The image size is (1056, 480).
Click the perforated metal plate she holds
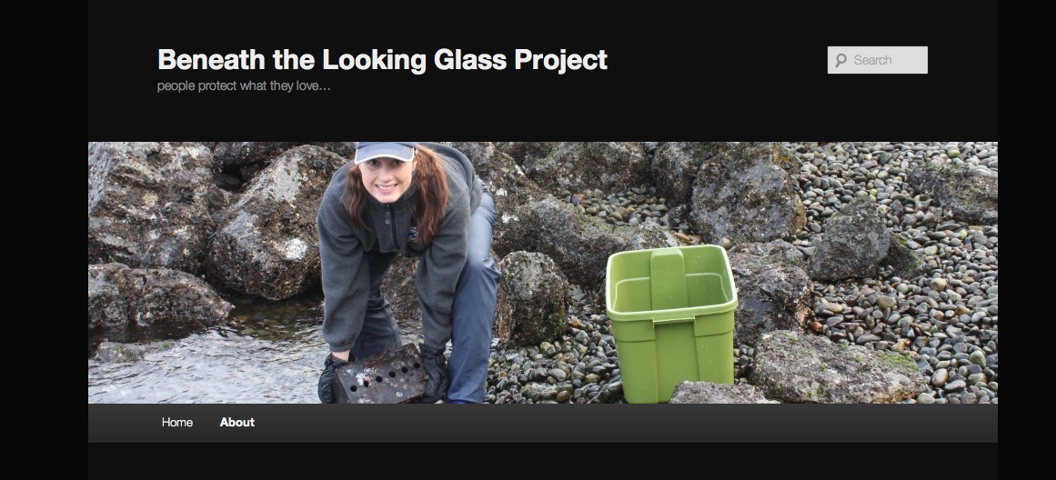(380, 373)
